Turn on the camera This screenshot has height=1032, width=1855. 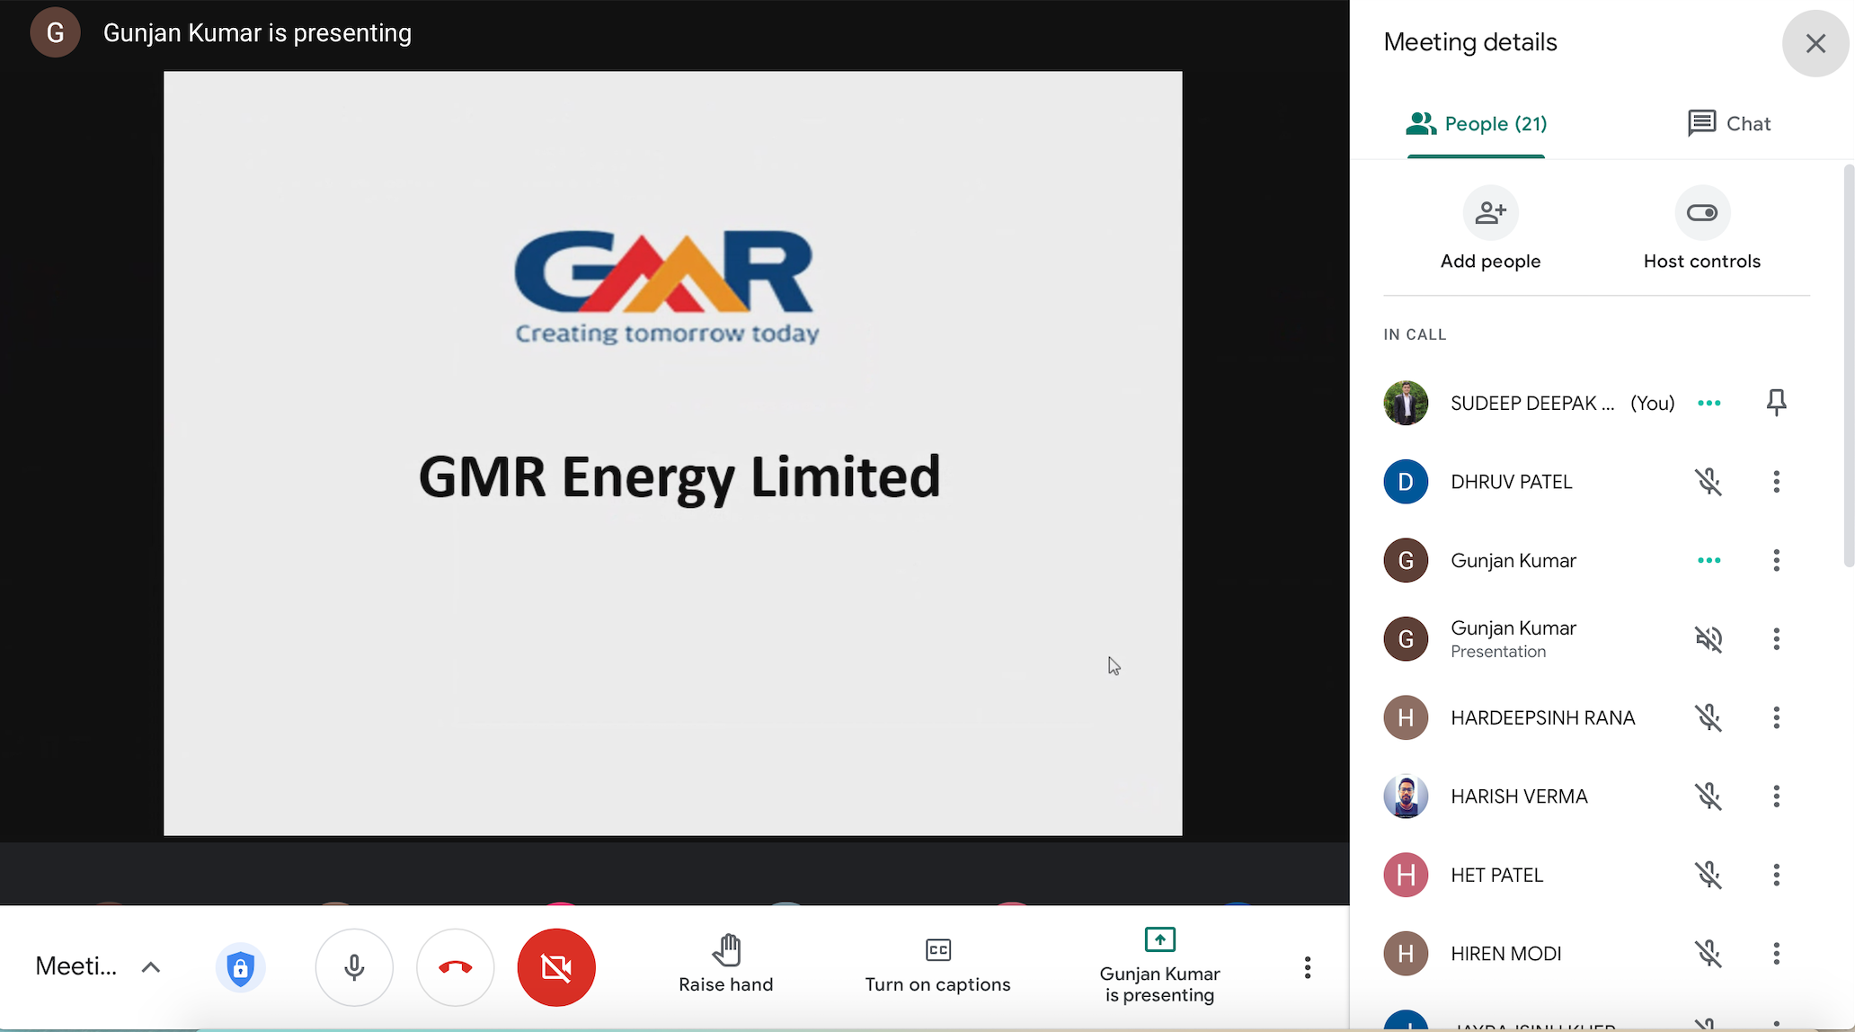556,967
